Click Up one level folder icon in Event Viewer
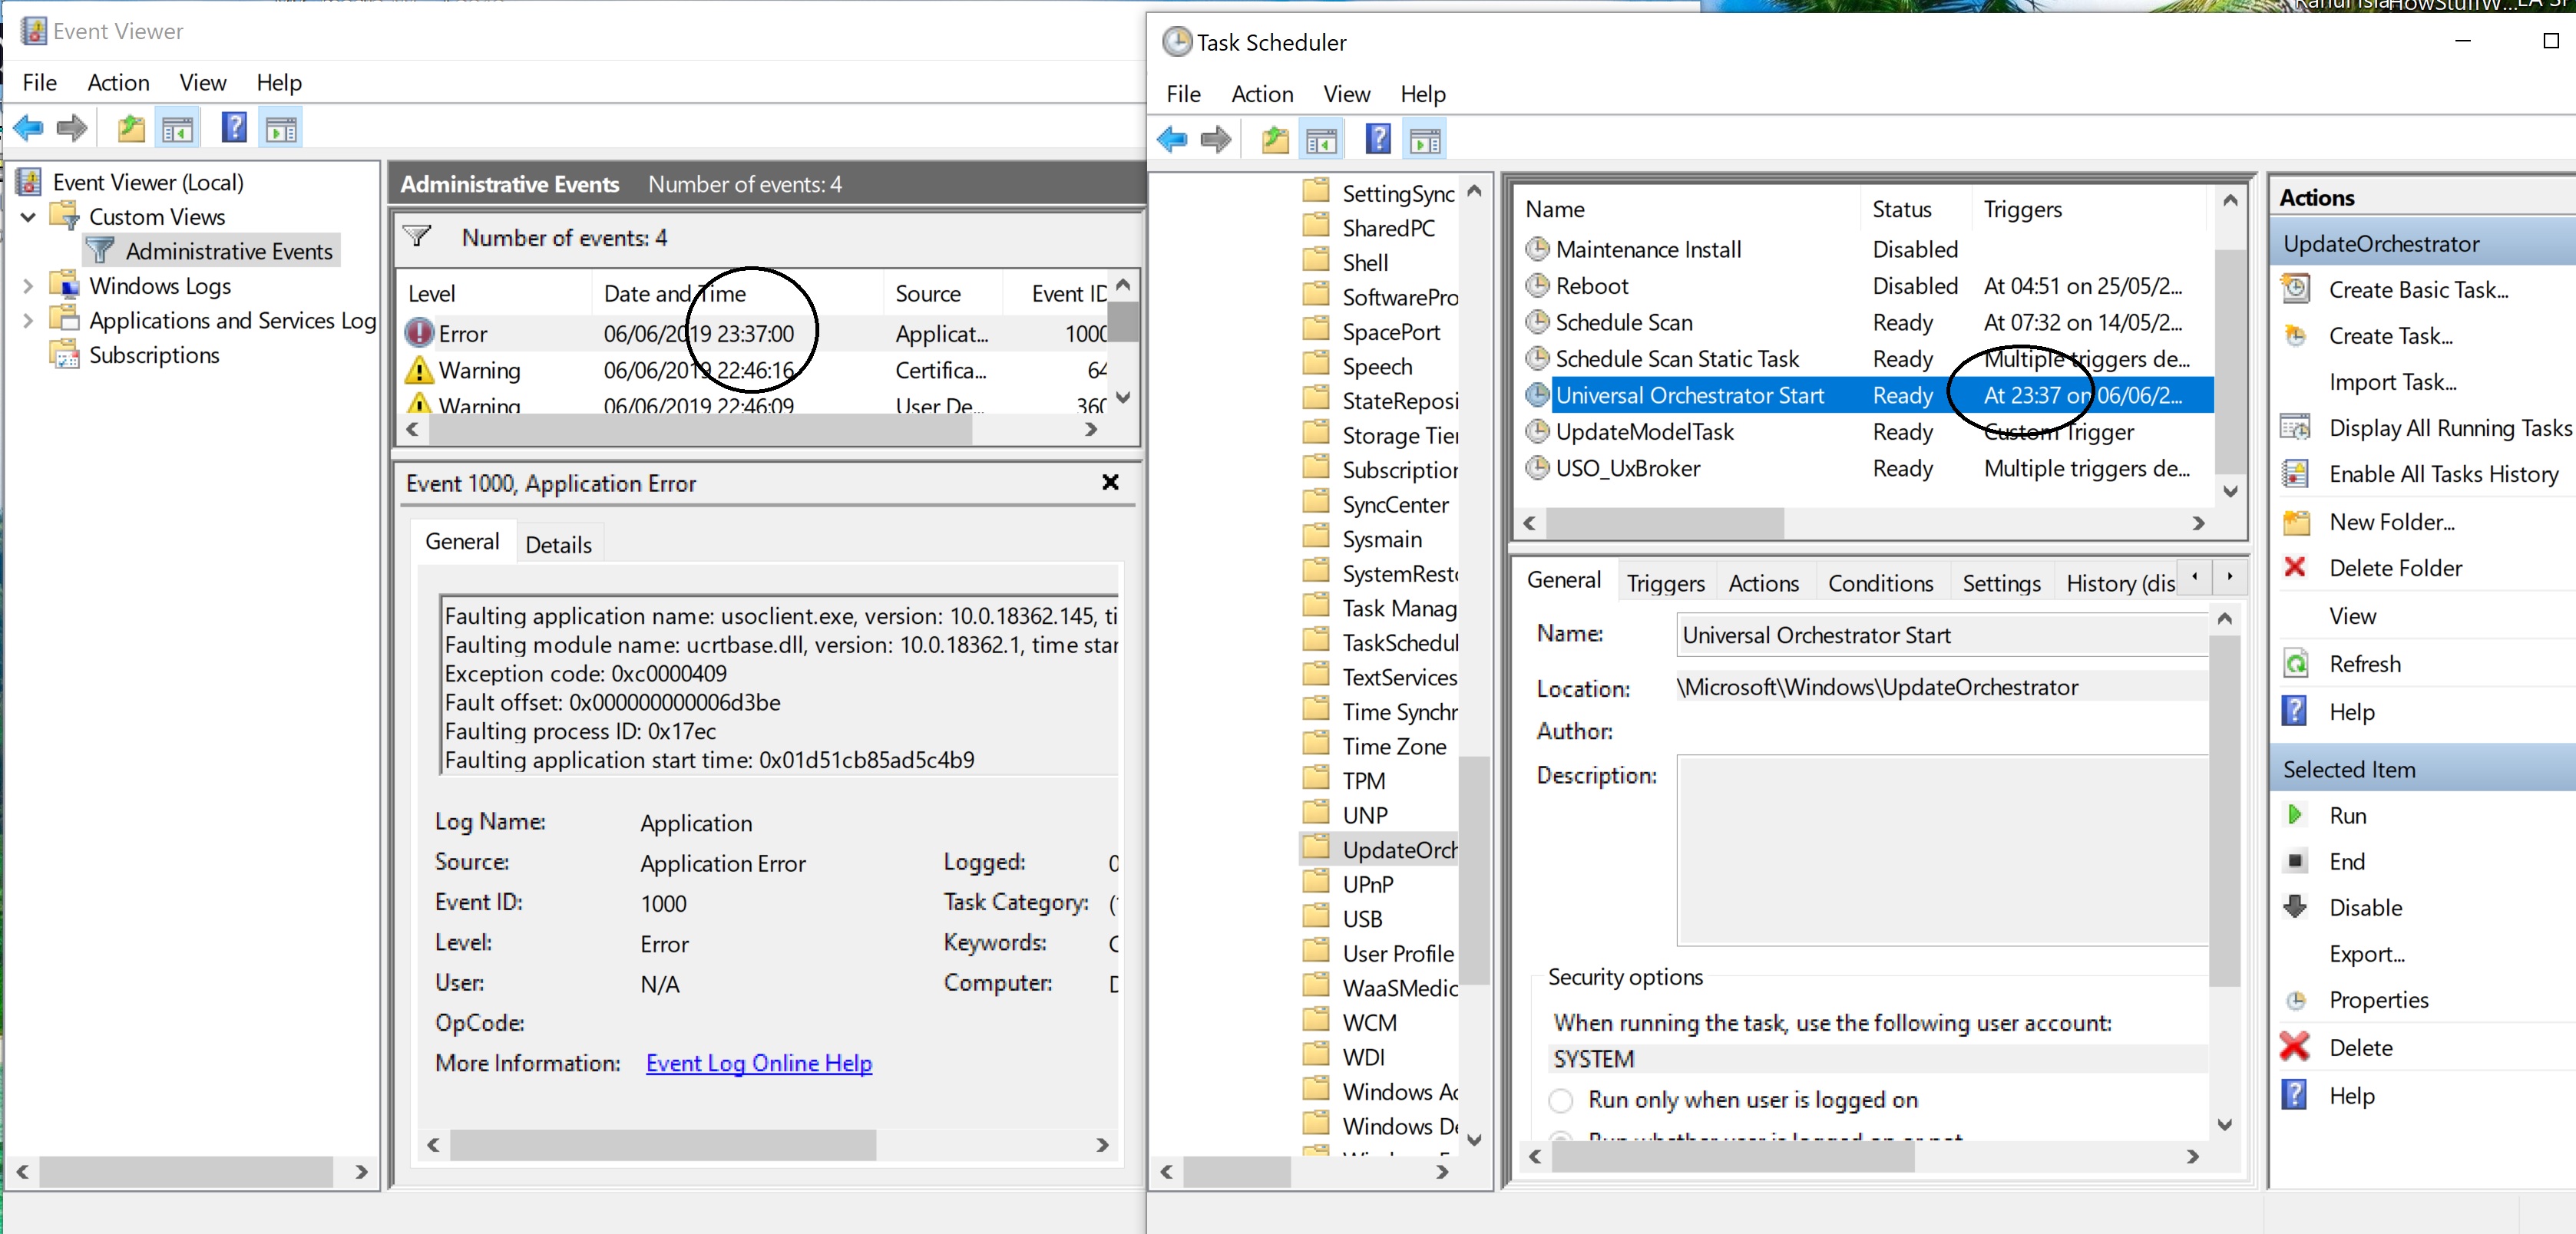Image resolution: width=2576 pixels, height=1234 pixels. [131, 128]
